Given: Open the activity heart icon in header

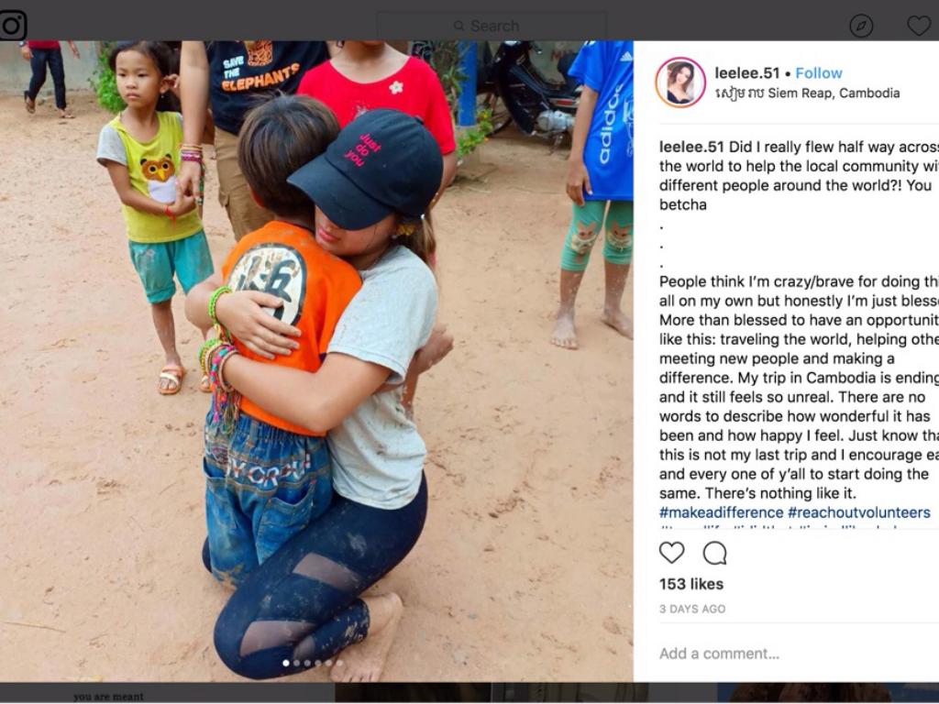Looking at the screenshot, I should click(x=919, y=26).
